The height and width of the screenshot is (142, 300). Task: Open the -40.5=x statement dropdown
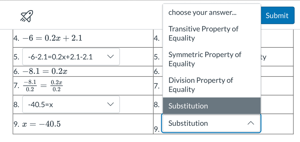point(71,105)
